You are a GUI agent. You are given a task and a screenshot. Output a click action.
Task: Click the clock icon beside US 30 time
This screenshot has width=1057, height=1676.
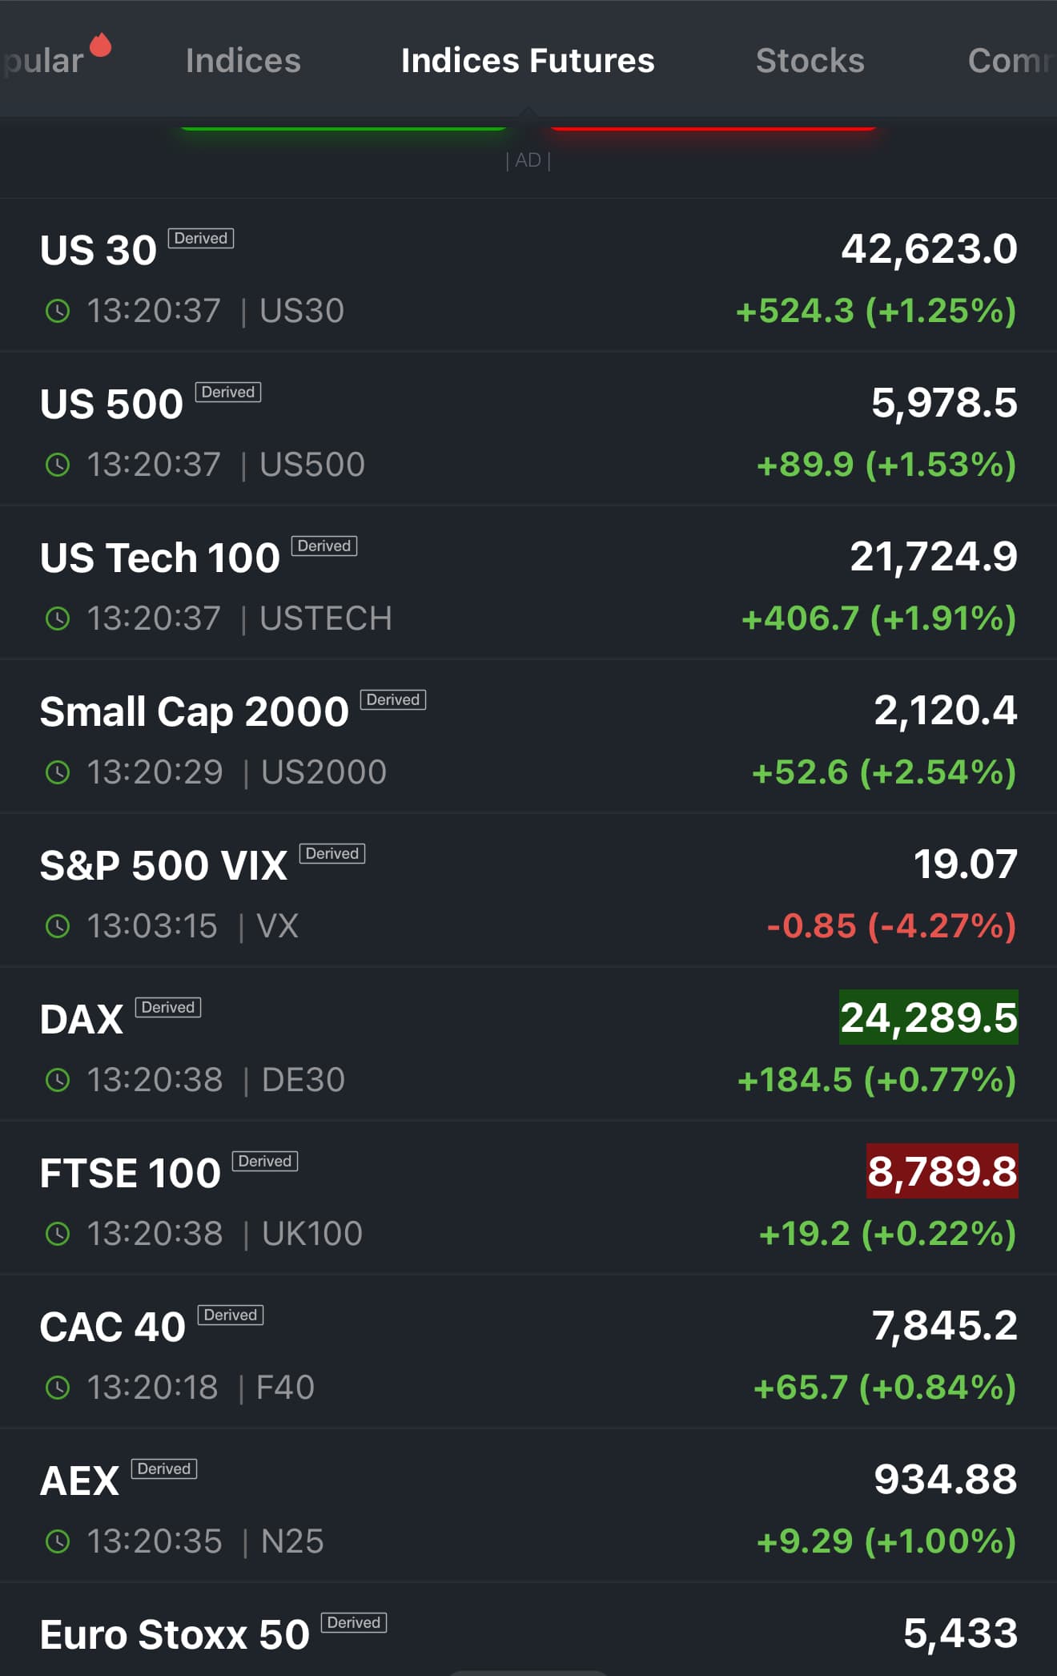[58, 311]
